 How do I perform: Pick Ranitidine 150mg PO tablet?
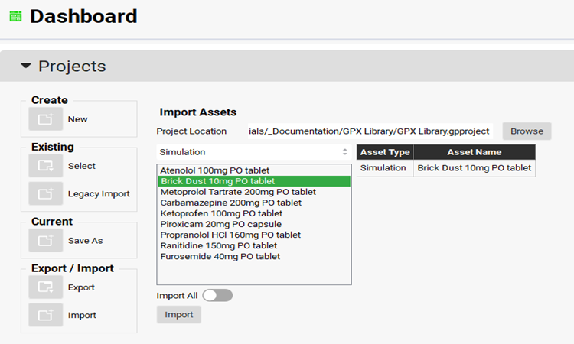219,245
